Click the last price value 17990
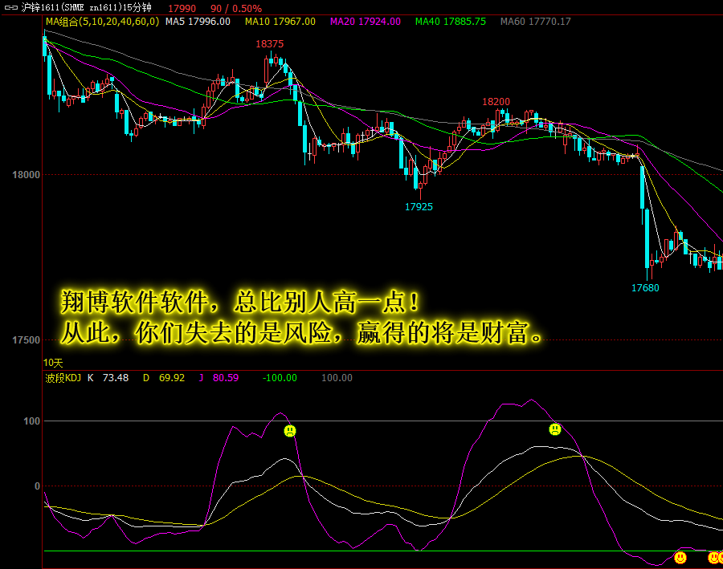Screen dimensions: 723x569 (x=182, y=8)
